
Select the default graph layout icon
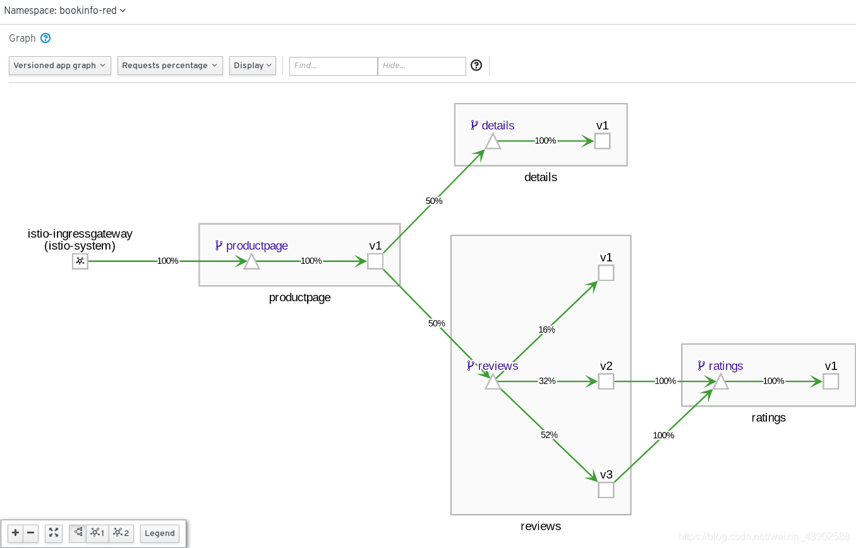pyautogui.click(x=78, y=533)
